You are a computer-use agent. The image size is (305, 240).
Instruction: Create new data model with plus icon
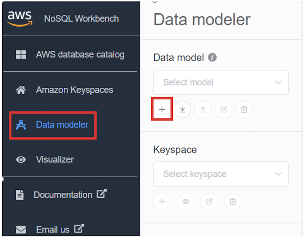pos(162,109)
